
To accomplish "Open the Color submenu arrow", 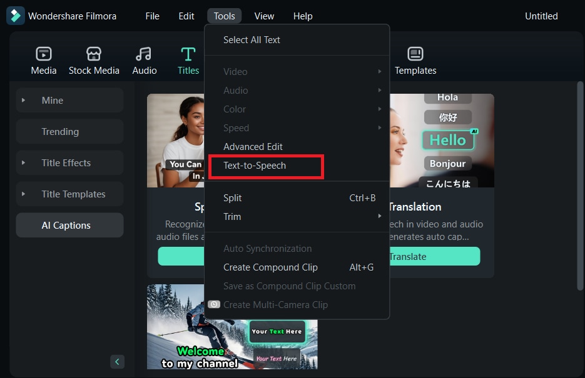I will 379,109.
